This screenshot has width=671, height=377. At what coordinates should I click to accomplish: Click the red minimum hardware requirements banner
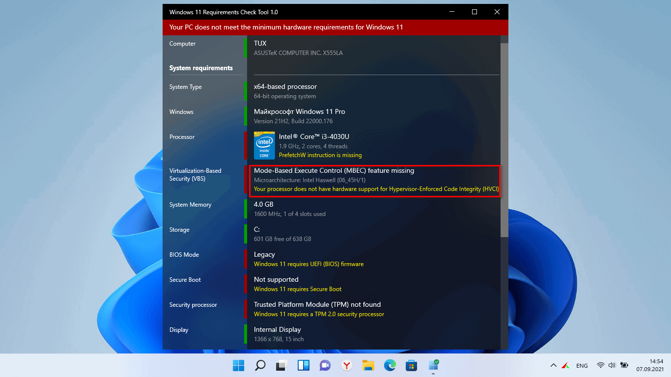pos(335,27)
